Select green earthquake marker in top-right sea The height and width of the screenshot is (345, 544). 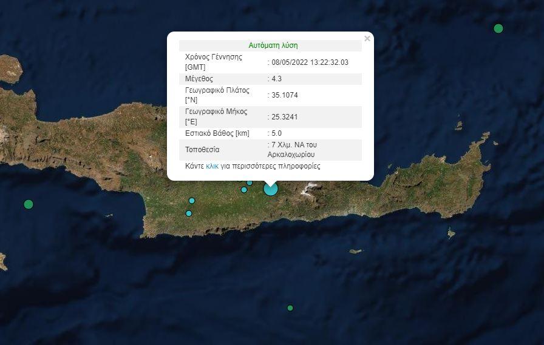pos(498,28)
